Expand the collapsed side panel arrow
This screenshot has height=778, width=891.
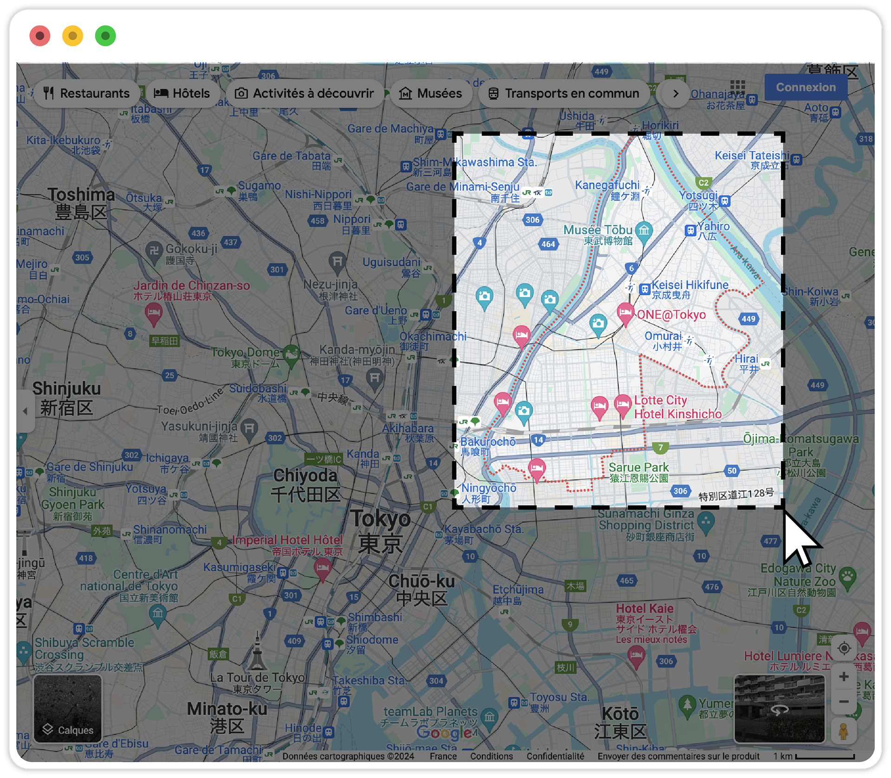coord(26,411)
